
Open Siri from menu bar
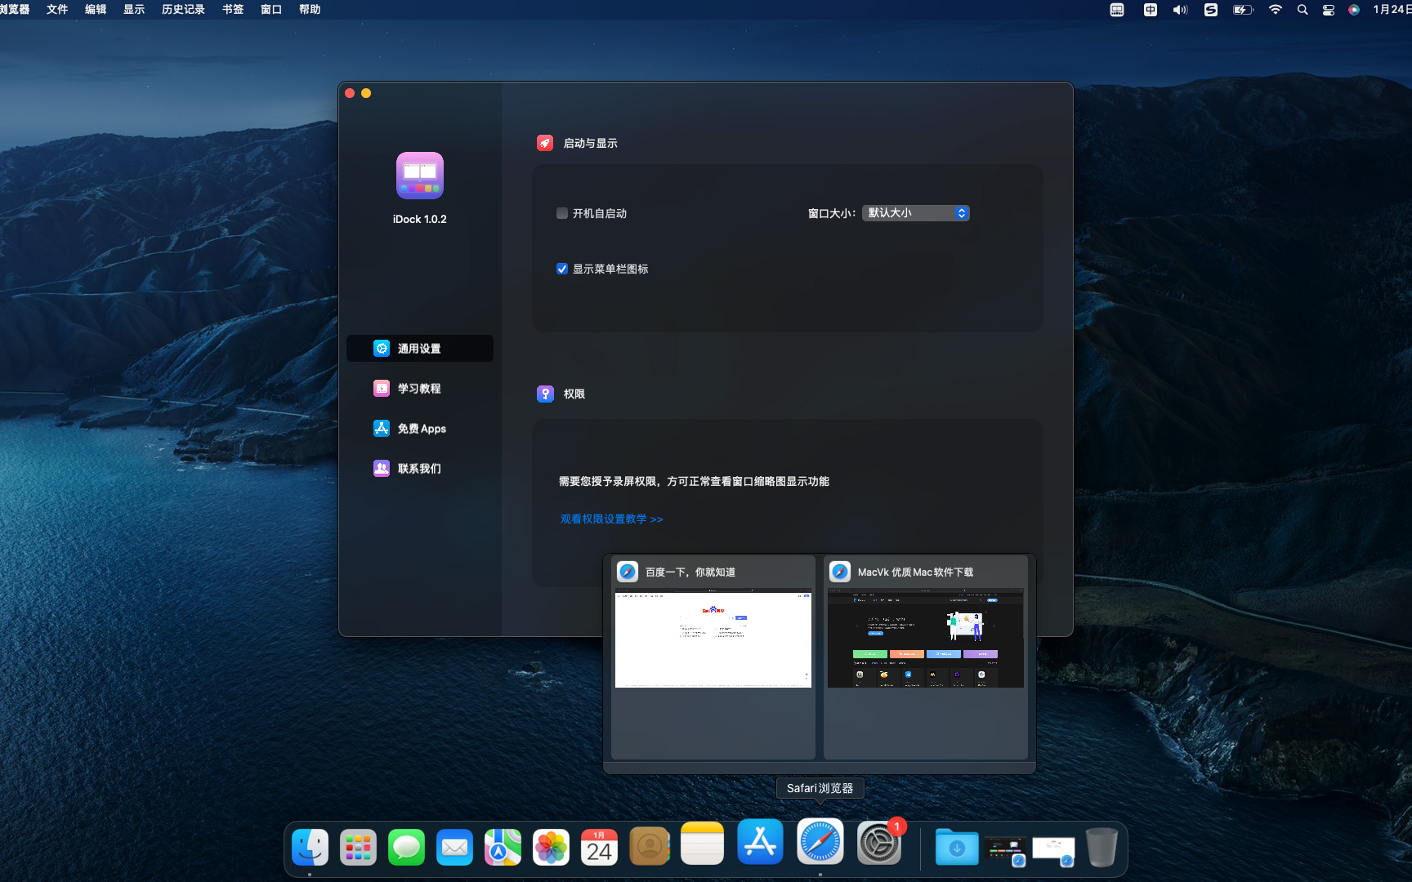1354,10
